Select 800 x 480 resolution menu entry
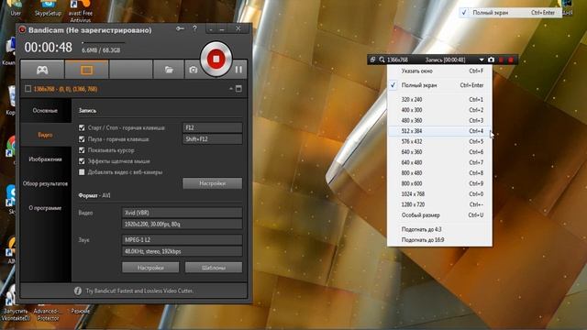587x330 pixels. 439,173
